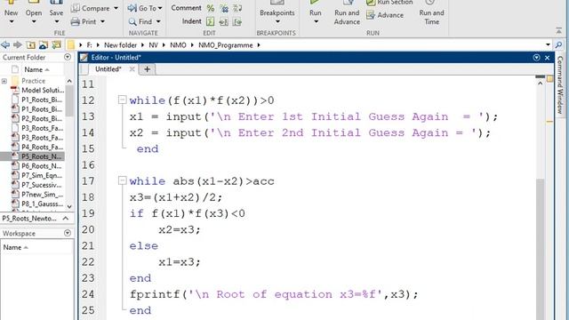
Task: Close the Untitled* tab
Action: [132, 69]
